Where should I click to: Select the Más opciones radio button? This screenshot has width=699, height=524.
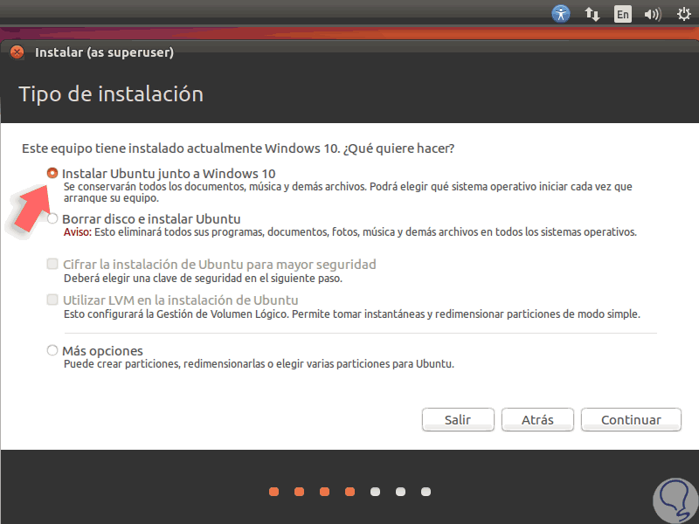52,350
